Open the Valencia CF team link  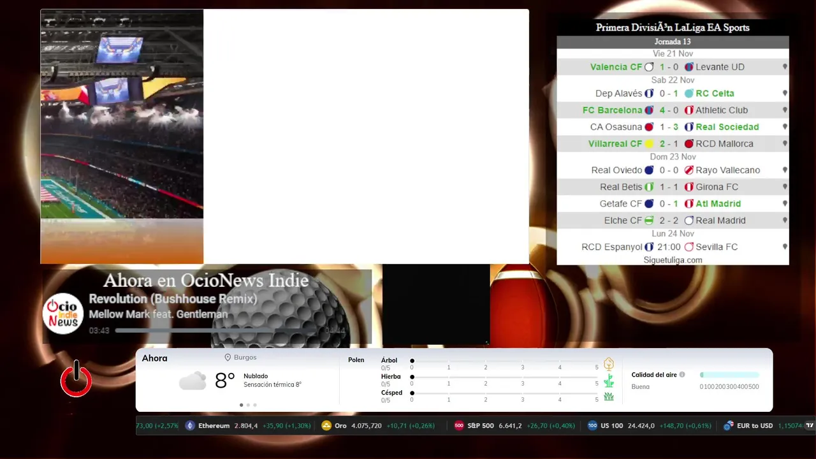tap(616, 67)
